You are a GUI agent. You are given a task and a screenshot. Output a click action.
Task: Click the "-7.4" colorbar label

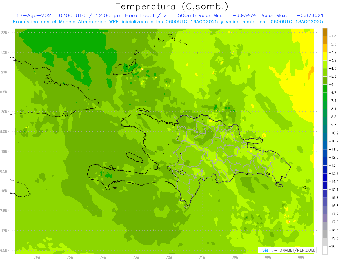[x=333, y=101]
